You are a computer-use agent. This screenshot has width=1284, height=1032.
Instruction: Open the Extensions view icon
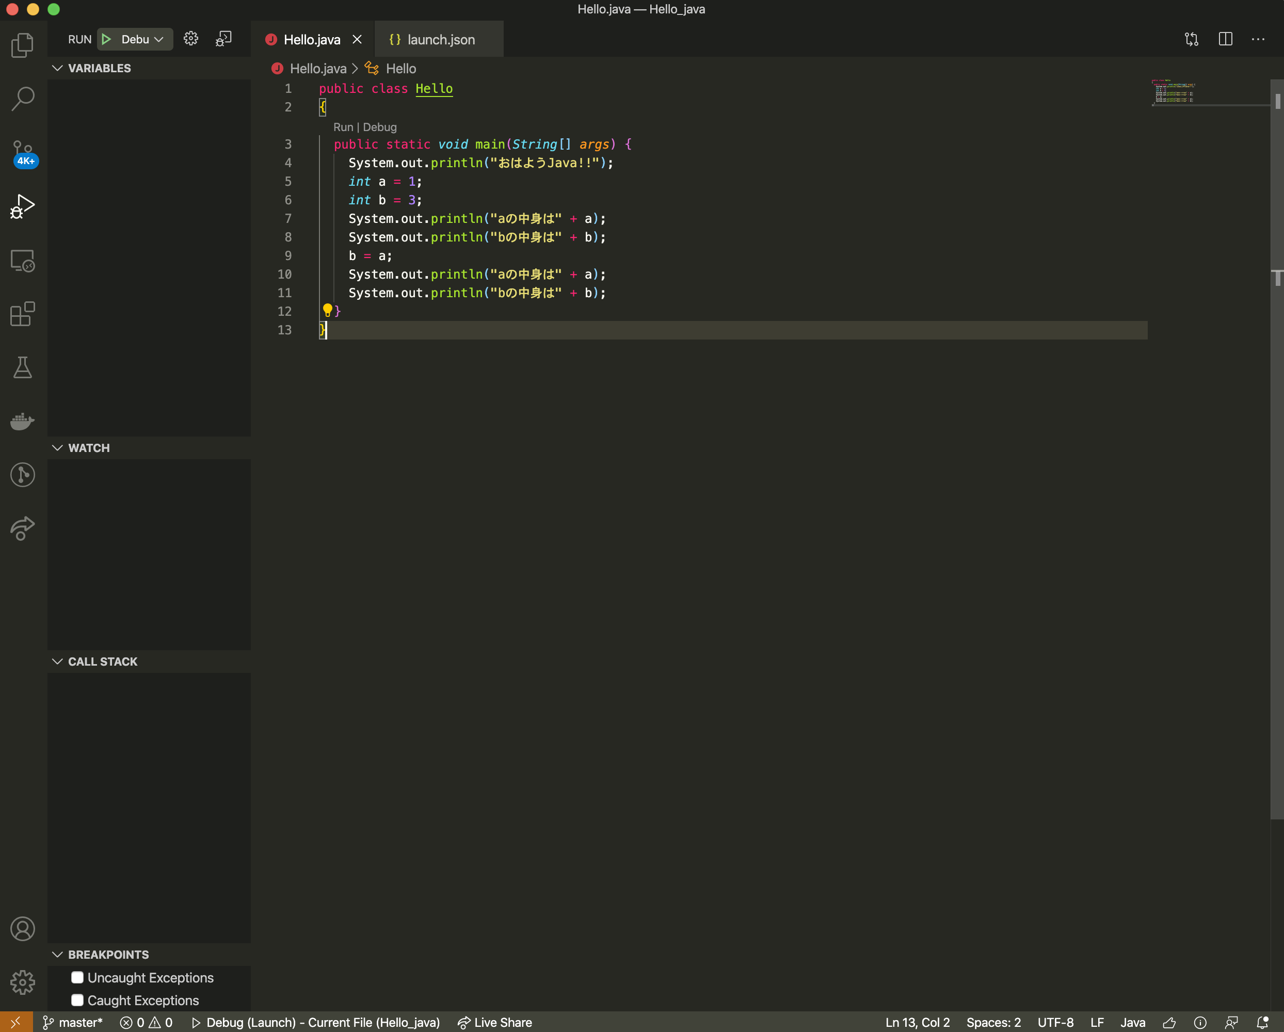pyautogui.click(x=23, y=314)
